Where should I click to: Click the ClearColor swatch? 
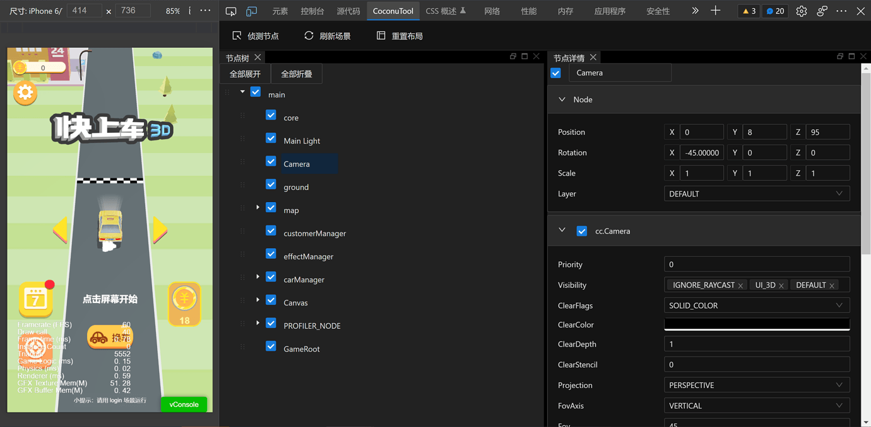(756, 324)
